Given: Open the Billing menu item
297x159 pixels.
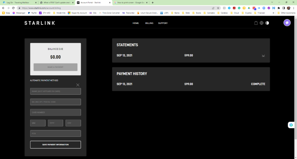Looking at the screenshot, I should pyautogui.click(x=149, y=23).
